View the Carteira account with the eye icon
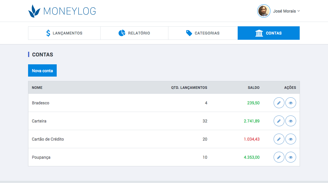 [x=291, y=121]
